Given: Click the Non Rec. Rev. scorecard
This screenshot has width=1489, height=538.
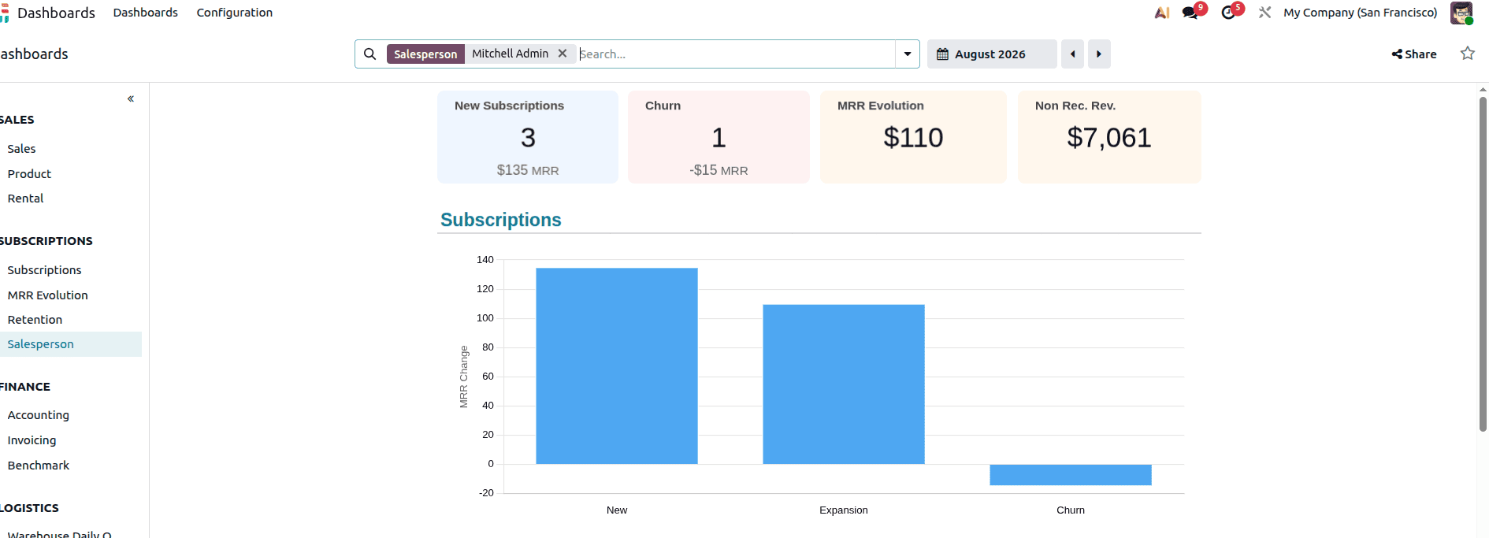Looking at the screenshot, I should (x=1109, y=137).
